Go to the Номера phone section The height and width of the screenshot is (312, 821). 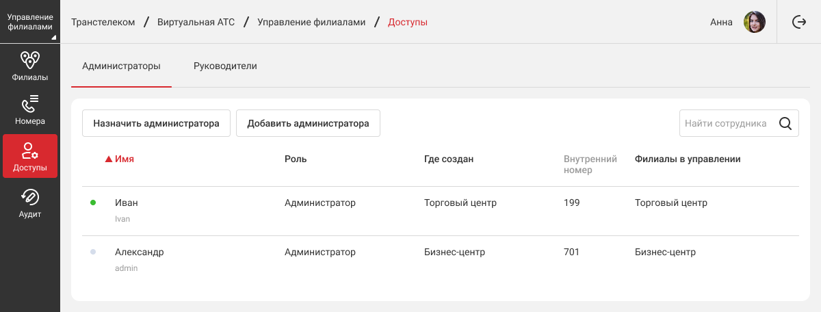(30, 111)
